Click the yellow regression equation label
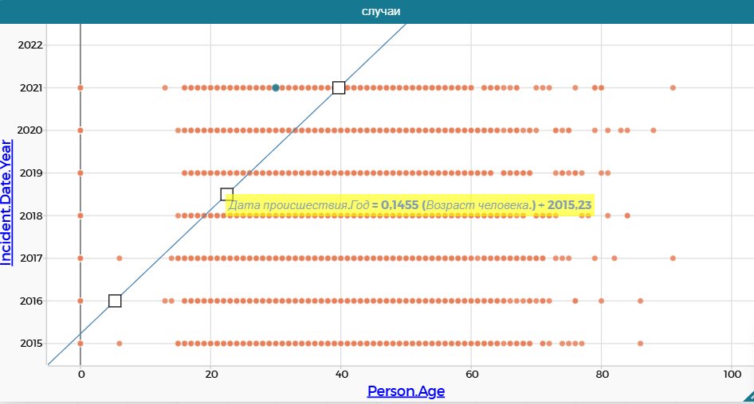Screen dimensions: 754x404 coord(410,205)
